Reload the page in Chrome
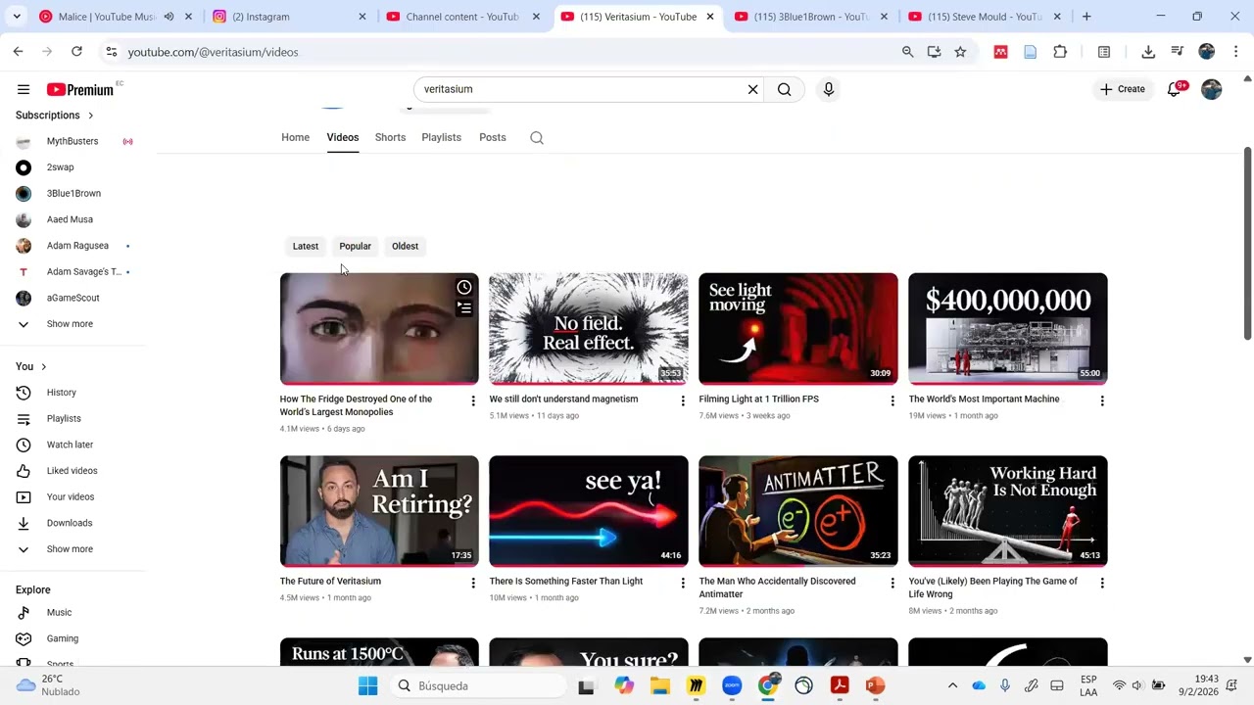This screenshot has height=705, width=1254. tap(76, 52)
